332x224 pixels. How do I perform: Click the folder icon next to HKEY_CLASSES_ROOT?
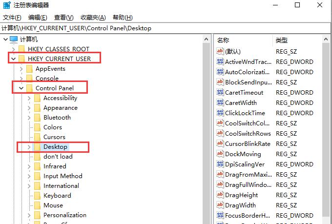[21, 49]
